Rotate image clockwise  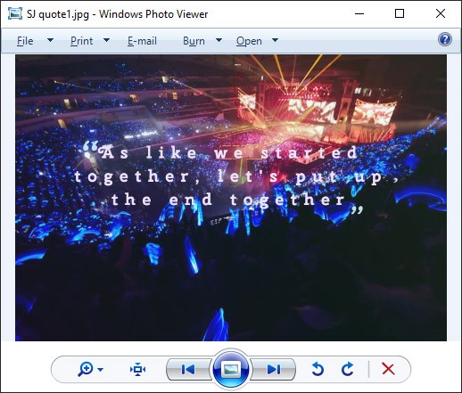tap(347, 369)
